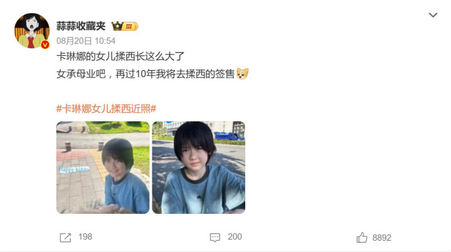Open the 蒜蒜收藏夹 username link
The image size is (451, 252).
[x=81, y=26]
